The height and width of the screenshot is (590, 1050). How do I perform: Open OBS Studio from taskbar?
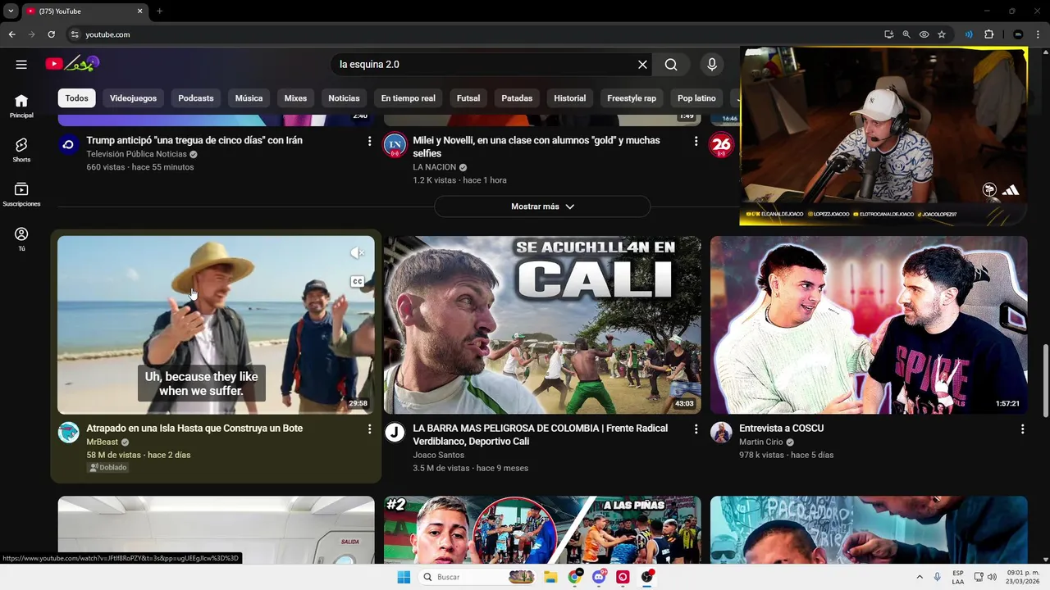(647, 577)
